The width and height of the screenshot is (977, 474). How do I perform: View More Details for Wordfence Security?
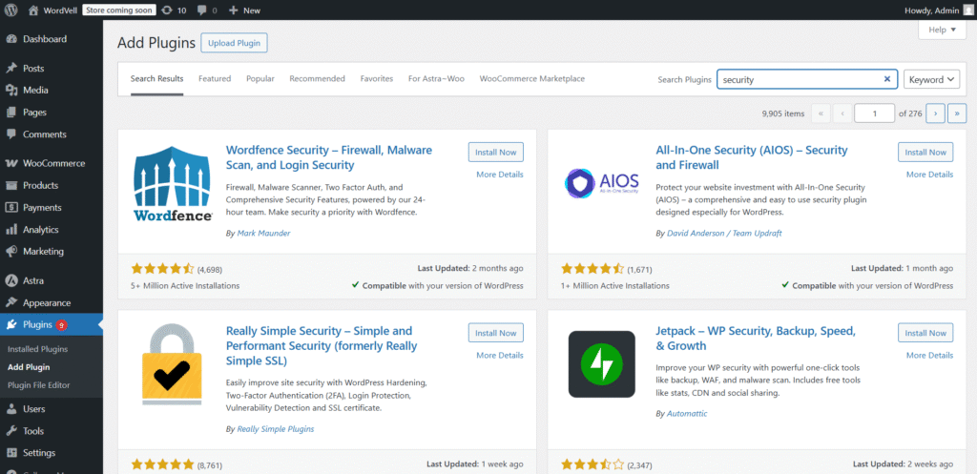point(500,175)
